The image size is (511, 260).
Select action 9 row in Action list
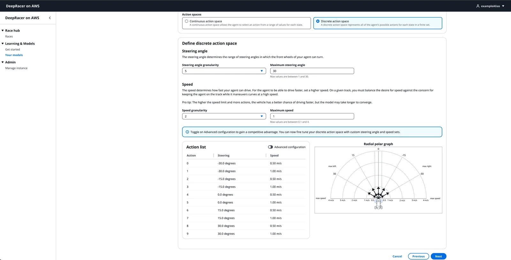coord(246,234)
